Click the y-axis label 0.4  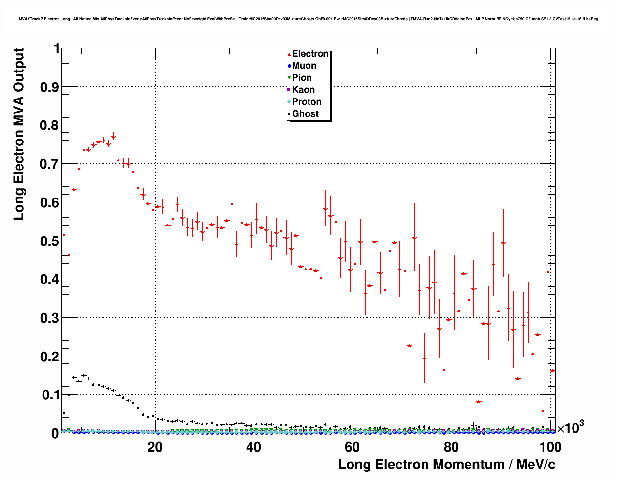pyautogui.click(x=50, y=279)
